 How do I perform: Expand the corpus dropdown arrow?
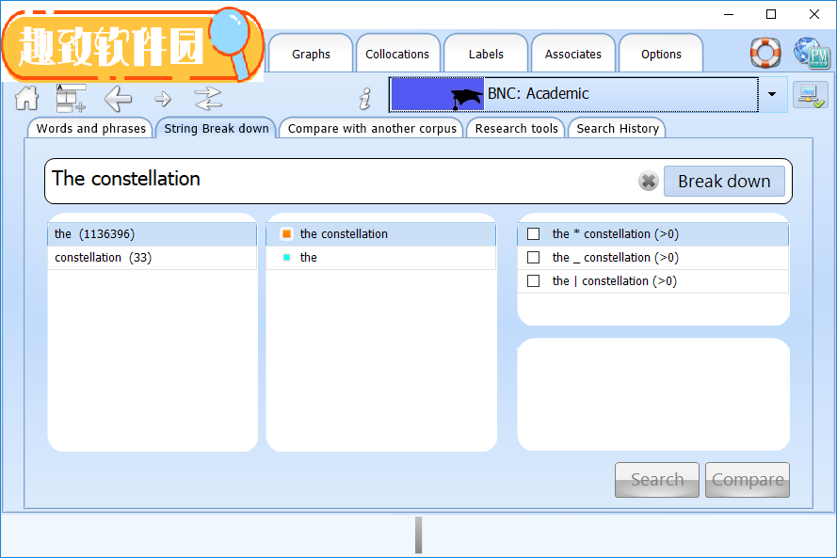tap(772, 94)
